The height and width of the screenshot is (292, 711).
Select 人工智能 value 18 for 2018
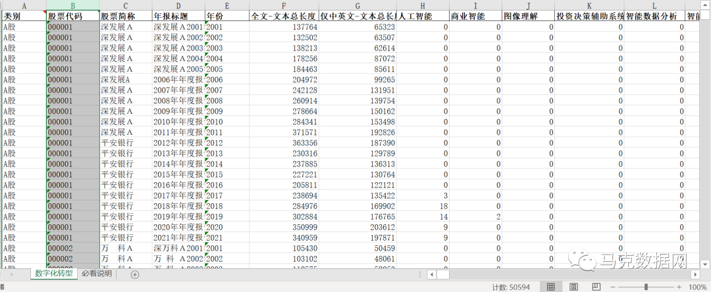pyautogui.click(x=423, y=206)
